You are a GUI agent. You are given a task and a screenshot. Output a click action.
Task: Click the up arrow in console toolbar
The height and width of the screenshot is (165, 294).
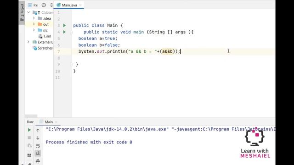[x=38, y=130]
